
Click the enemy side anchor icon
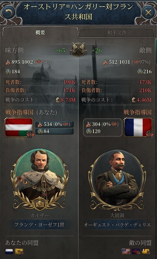coord(140,71)
